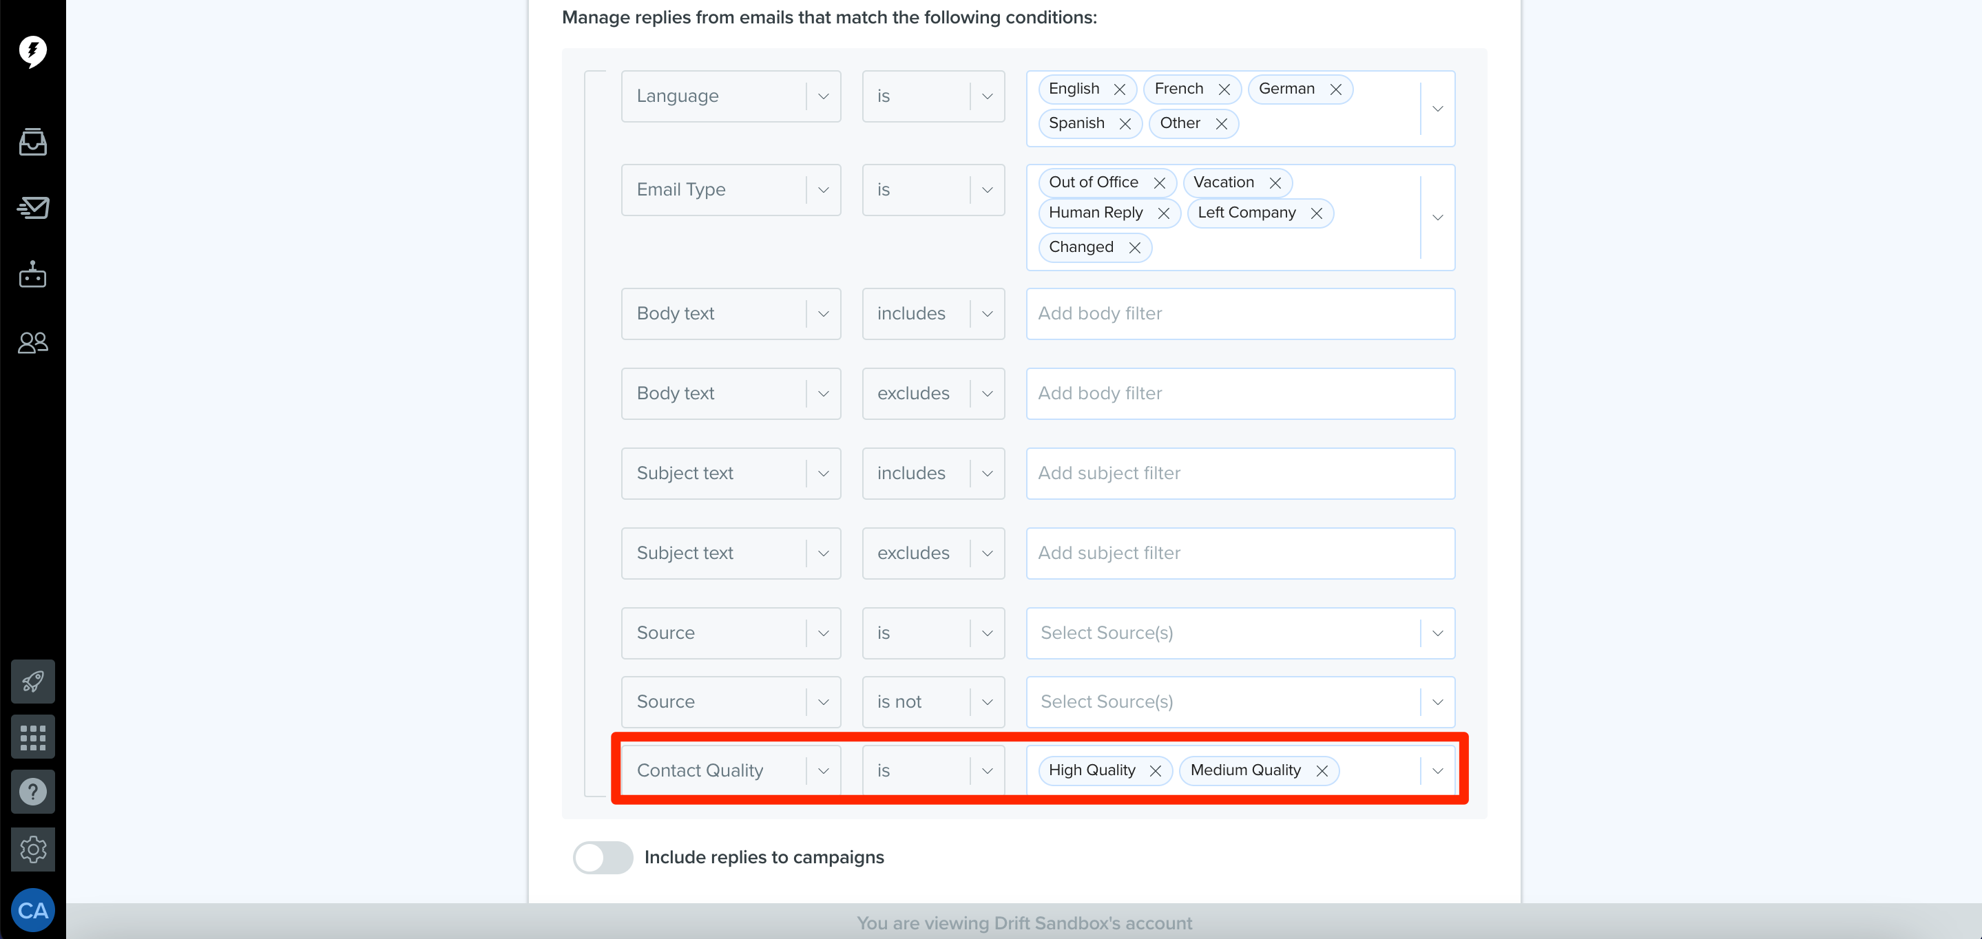The height and width of the screenshot is (939, 1982).
Task: Remove the Out of Office tag
Action: coord(1160,183)
